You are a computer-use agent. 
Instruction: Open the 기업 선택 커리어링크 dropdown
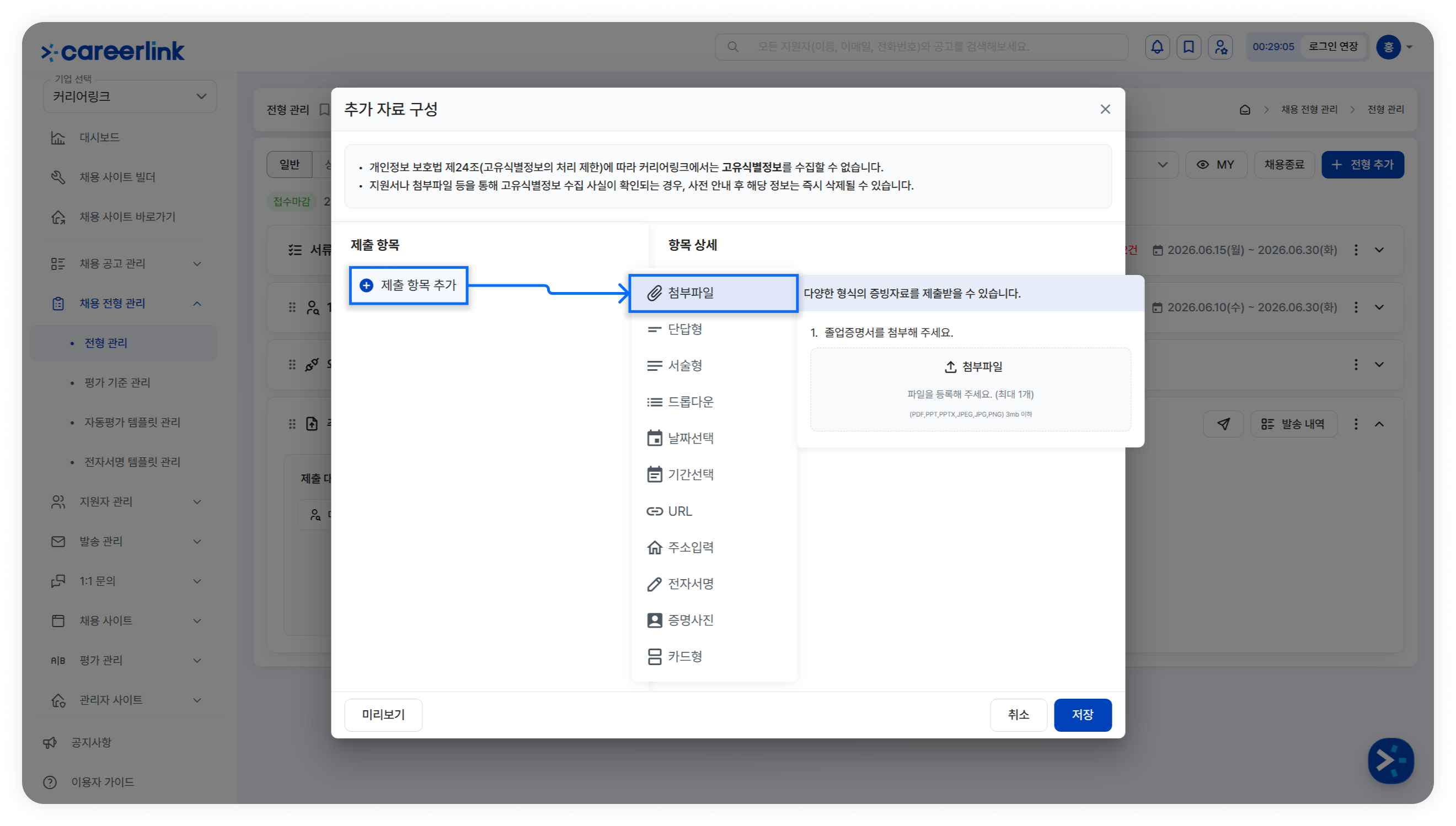130,96
